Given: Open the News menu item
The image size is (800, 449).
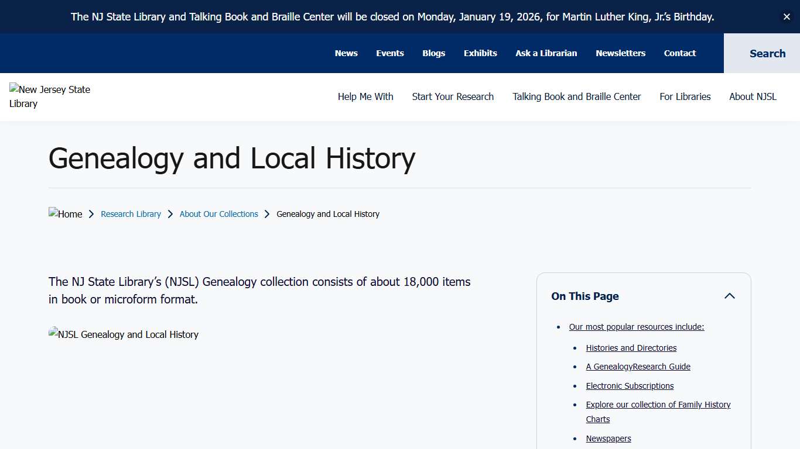Looking at the screenshot, I should [346, 53].
